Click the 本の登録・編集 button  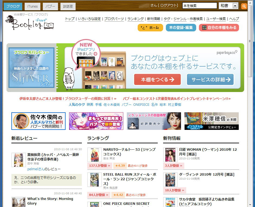coord(181,28)
